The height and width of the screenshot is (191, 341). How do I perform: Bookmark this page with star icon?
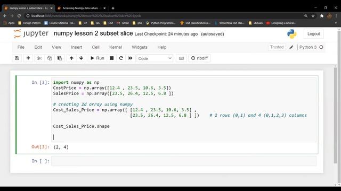tap(313, 16)
